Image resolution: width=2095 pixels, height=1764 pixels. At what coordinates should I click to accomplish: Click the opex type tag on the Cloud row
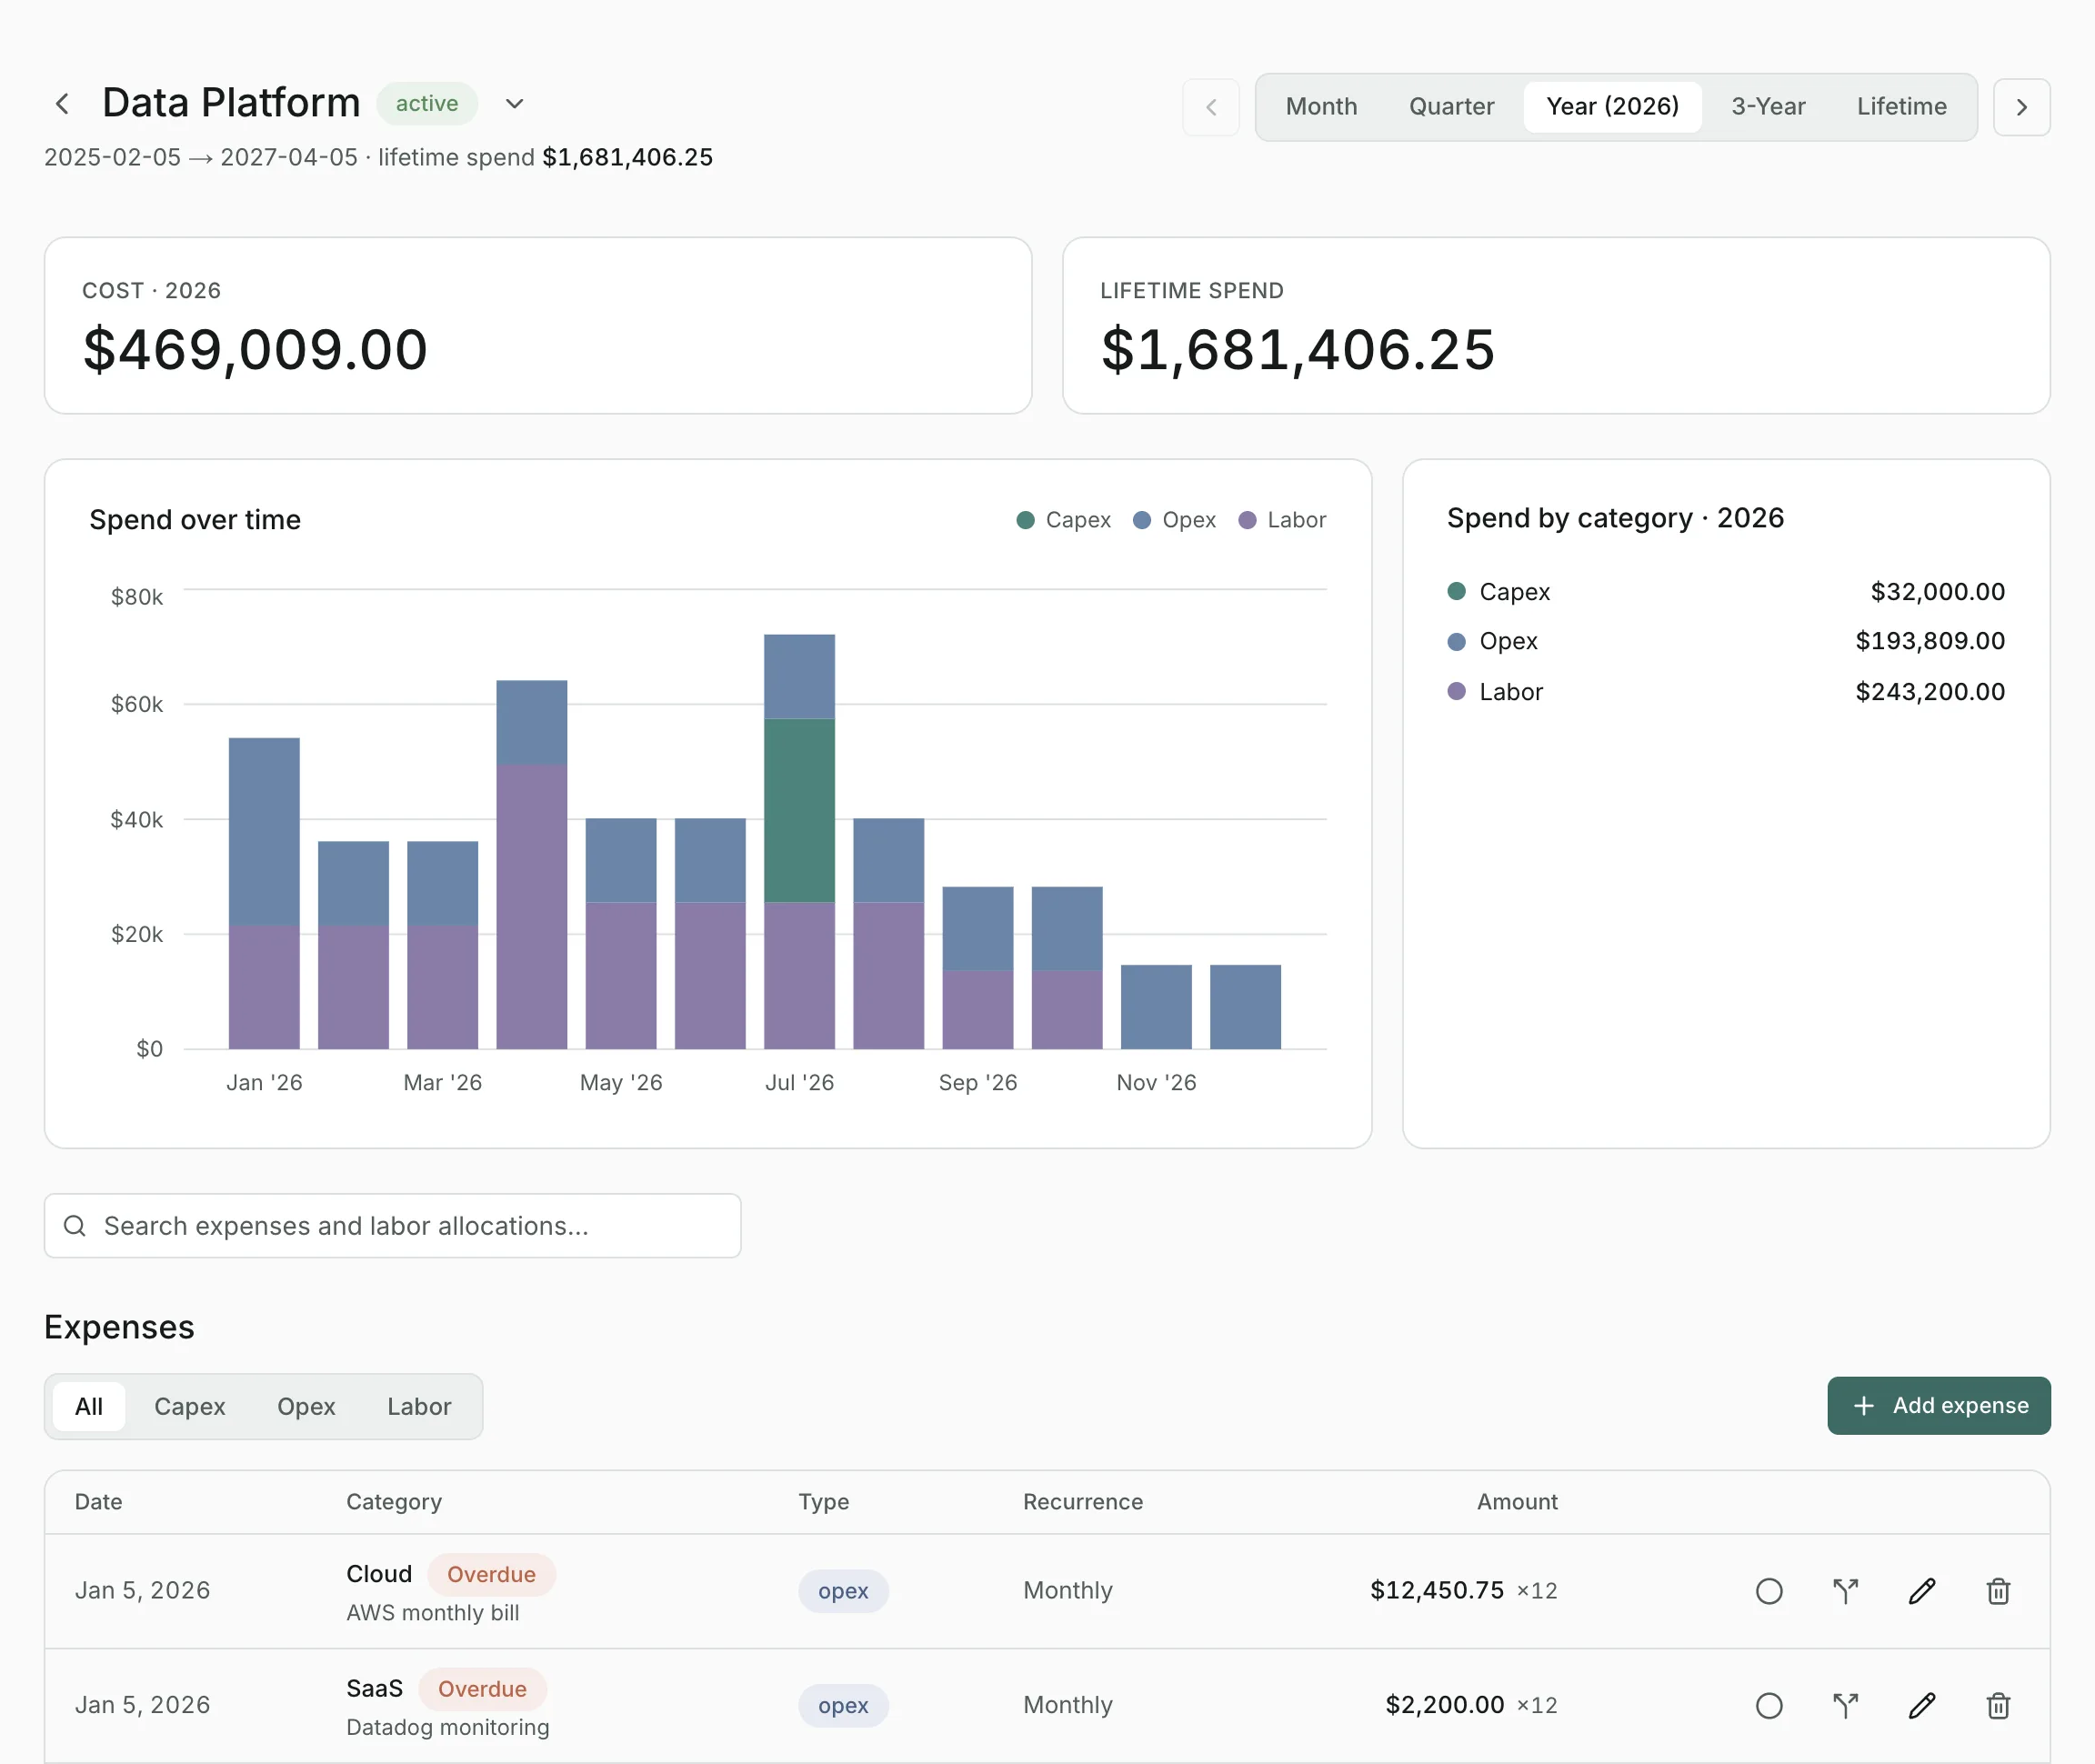coord(843,1591)
